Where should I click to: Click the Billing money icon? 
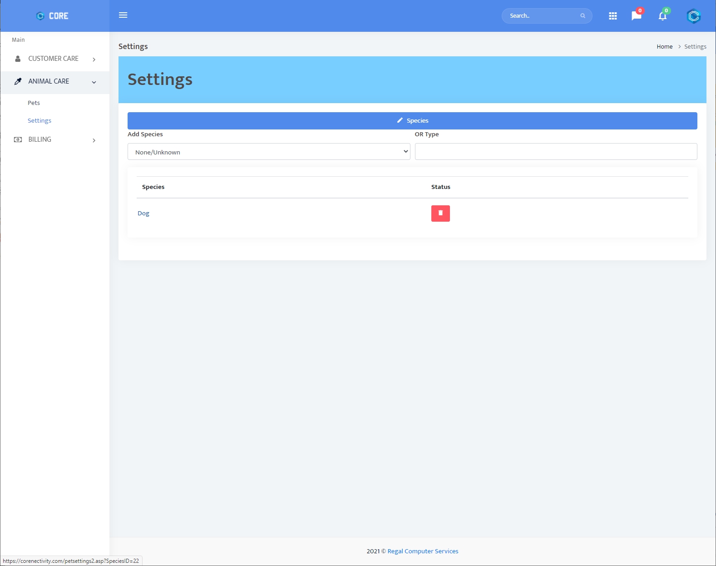[18, 139]
